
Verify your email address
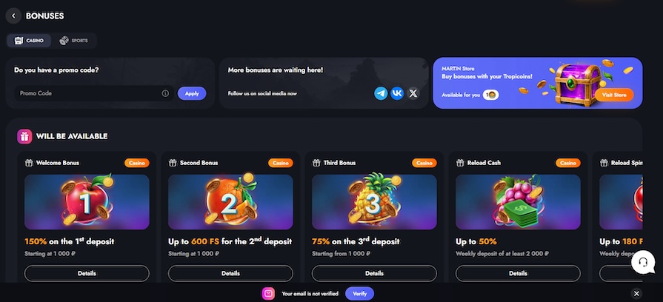click(x=359, y=294)
